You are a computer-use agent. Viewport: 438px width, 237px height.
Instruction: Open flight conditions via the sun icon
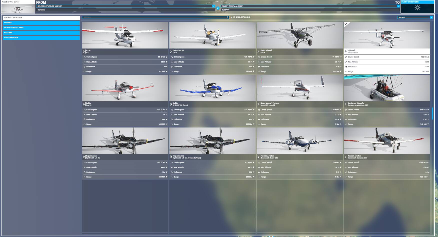pos(417,8)
